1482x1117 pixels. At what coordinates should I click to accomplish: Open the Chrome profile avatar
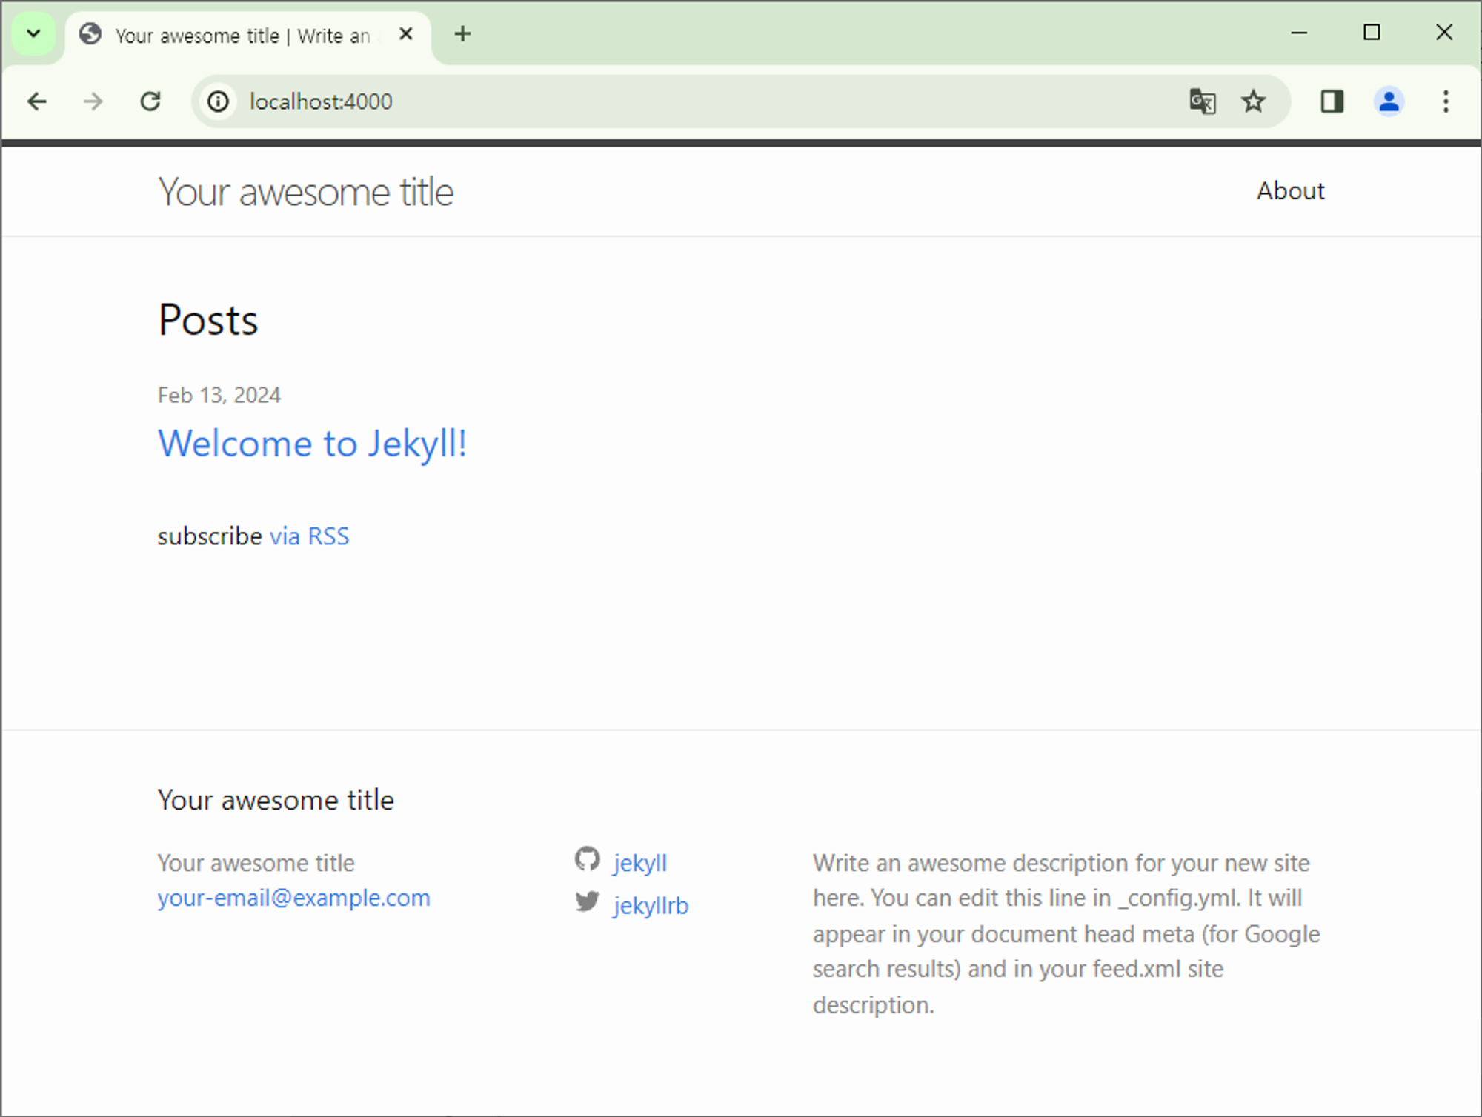tap(1389, 101)
